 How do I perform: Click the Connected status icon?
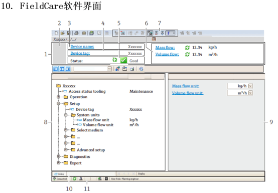coord(54,178)
